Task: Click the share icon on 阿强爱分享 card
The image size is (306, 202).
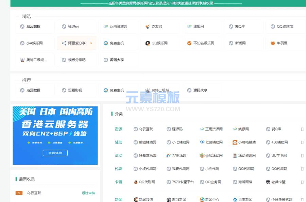Action: [64, 43]
